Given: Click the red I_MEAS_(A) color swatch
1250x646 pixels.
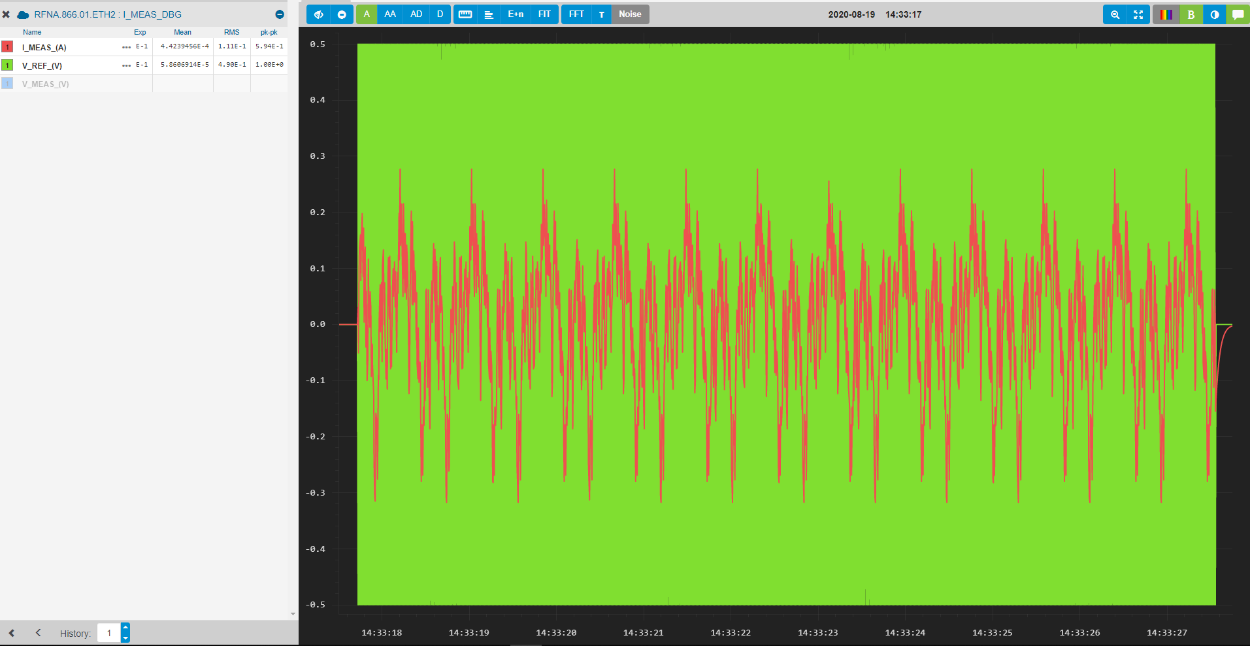Looking at the screenshot, I should (7, 47).
